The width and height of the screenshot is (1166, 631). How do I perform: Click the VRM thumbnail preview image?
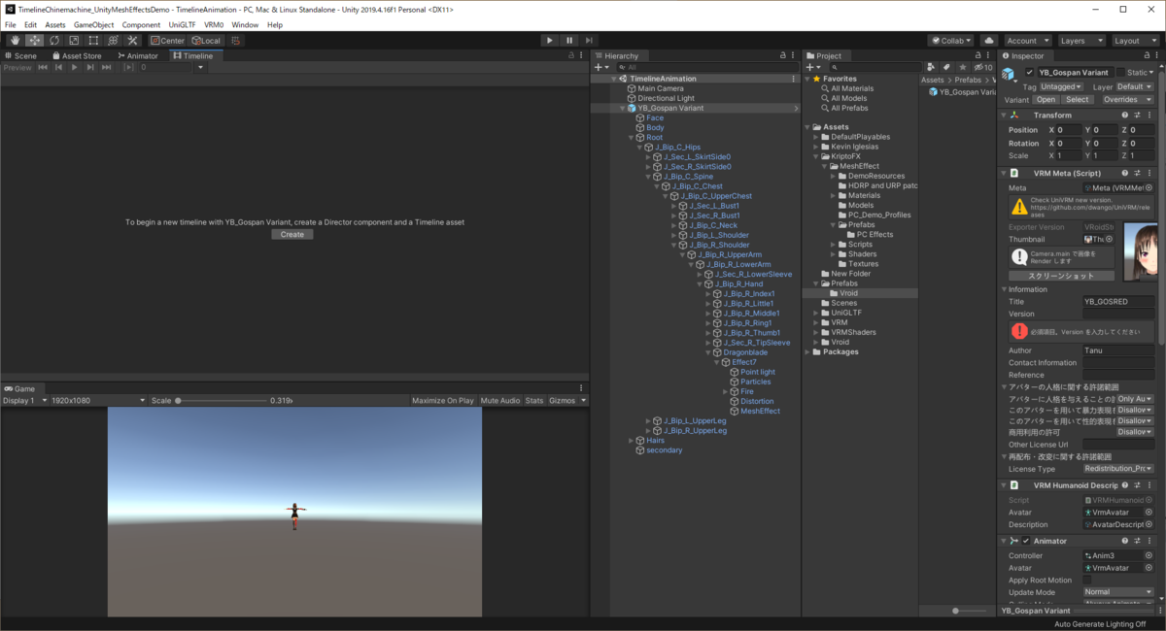[x=1139, y=250]
